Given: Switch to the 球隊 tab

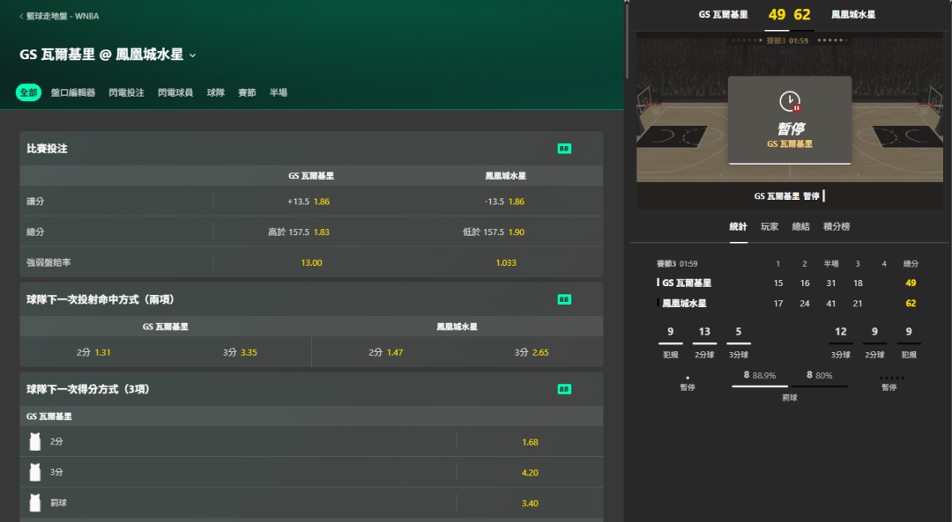Looking at the screenshot, I should [x=216, y=92].
